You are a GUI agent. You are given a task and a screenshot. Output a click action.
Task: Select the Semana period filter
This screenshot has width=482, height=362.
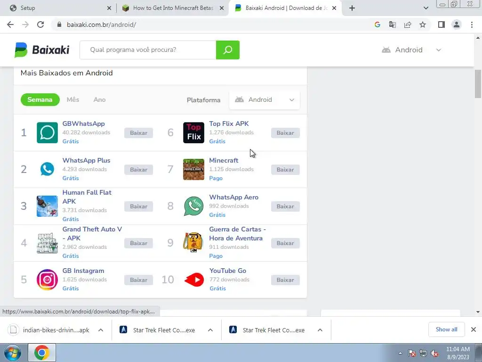coord(40,100)
